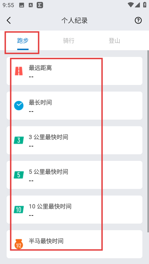
Task: Tap the red road farthest distance icon
Action: [19, 71]
